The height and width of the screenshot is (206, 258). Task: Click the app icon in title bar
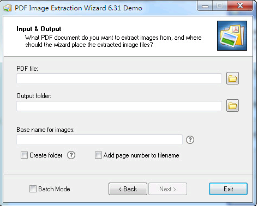[x=8, y=8]
